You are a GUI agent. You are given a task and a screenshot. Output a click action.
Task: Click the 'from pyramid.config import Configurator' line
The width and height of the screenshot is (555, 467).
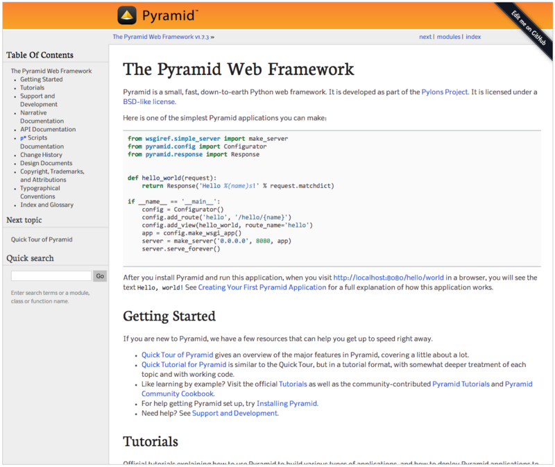[197, 146]
